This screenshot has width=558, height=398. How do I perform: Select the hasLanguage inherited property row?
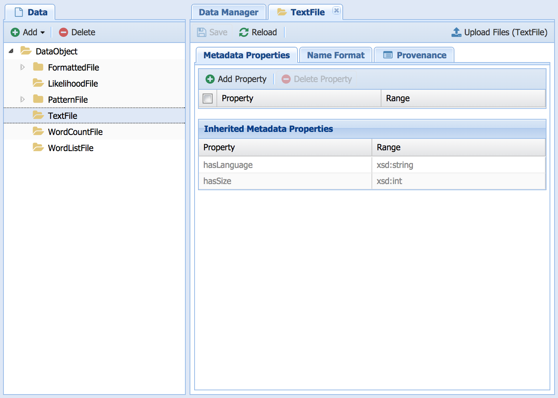pos(285,165)
